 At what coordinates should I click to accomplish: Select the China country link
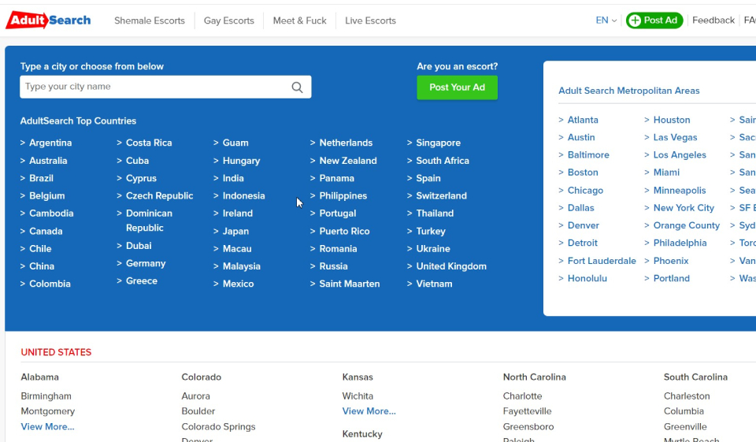coord(42,266)
